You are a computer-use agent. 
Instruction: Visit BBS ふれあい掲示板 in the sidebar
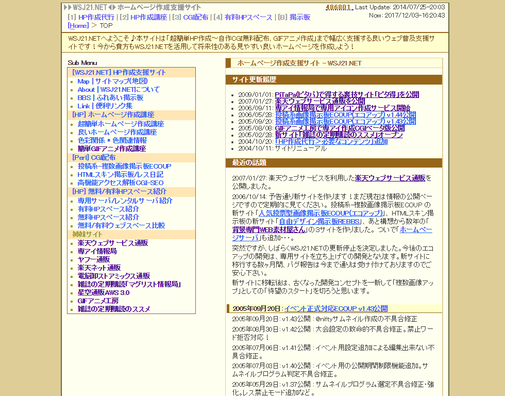(x=110, y=97)
